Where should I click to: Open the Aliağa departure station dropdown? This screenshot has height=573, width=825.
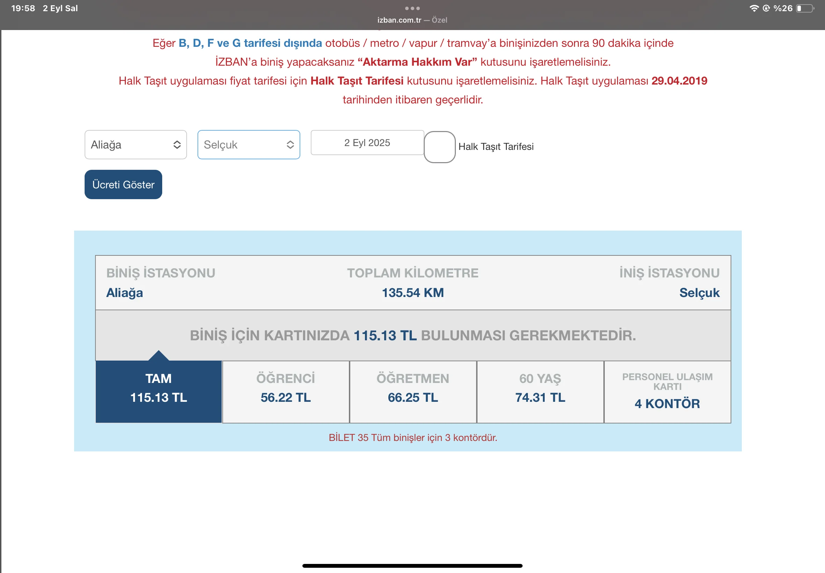pos(135,145)
